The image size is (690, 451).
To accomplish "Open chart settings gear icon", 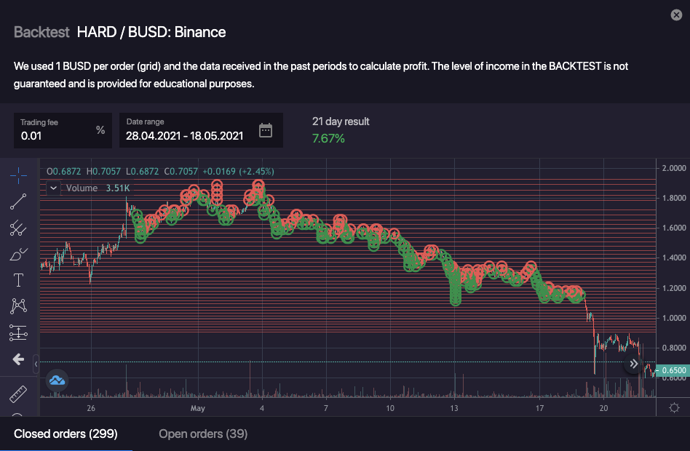I will click(x=674, y=407).
